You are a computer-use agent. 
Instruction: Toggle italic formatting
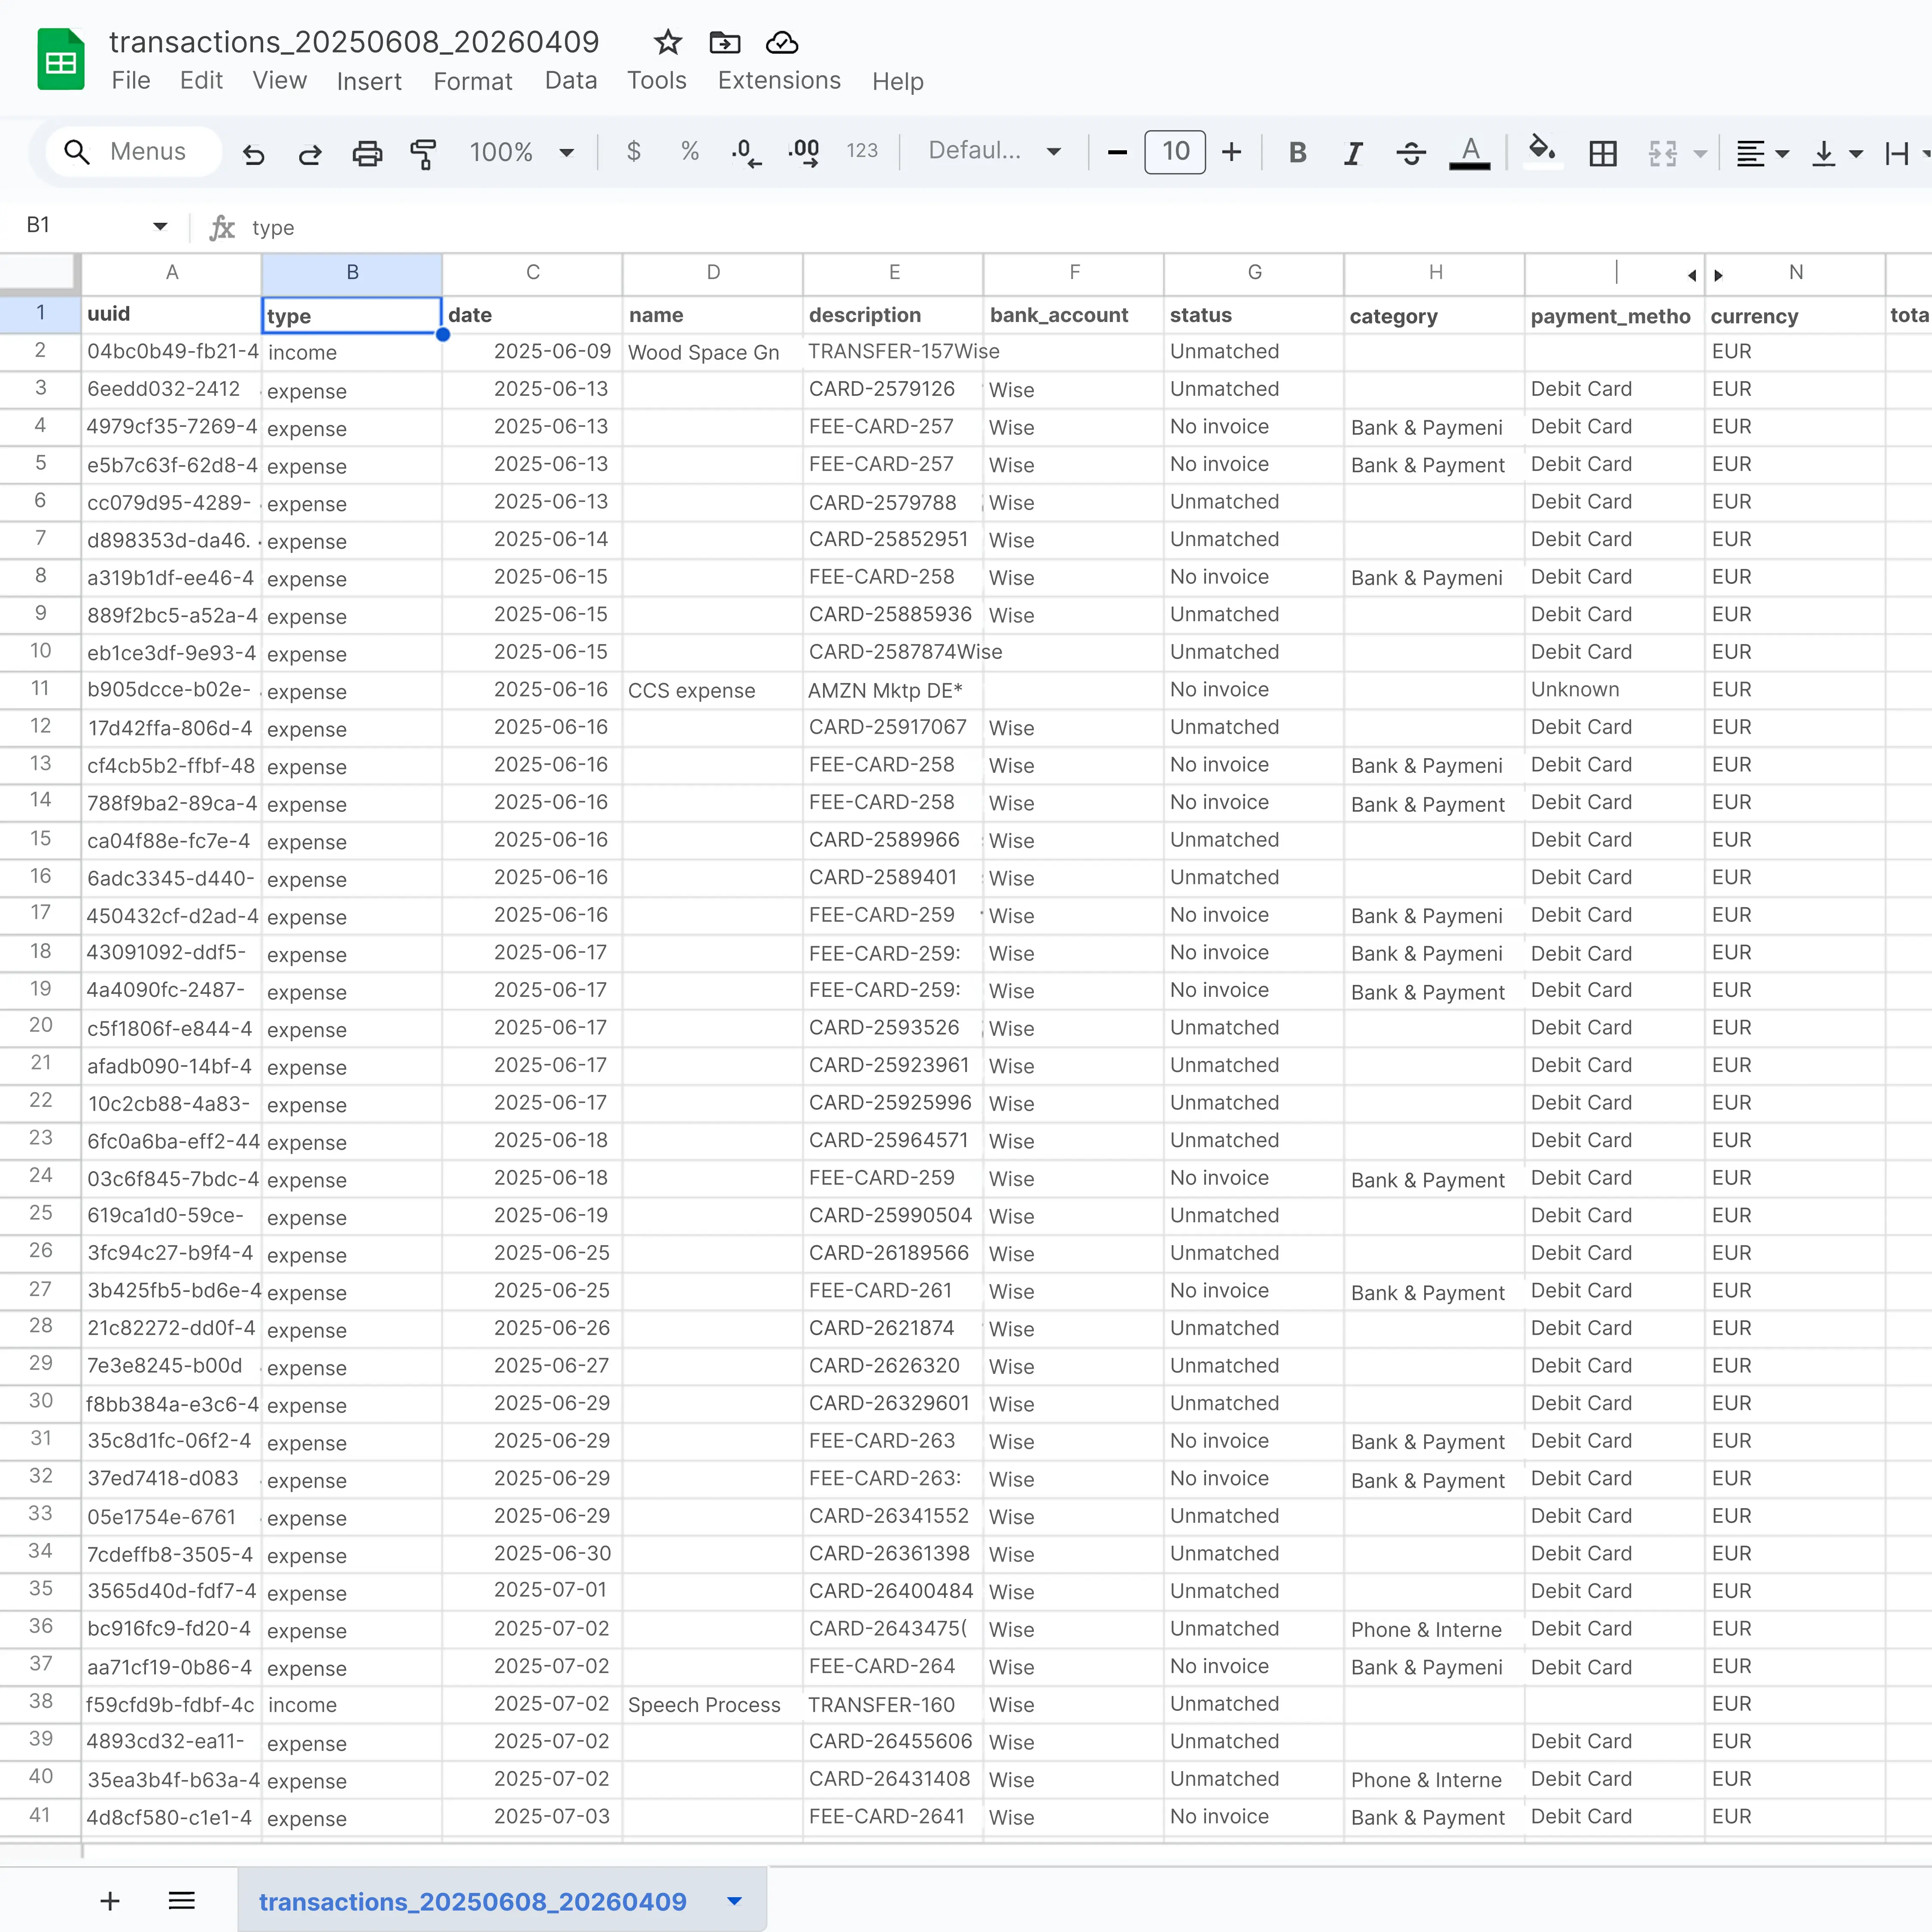tap(1353, 152)
